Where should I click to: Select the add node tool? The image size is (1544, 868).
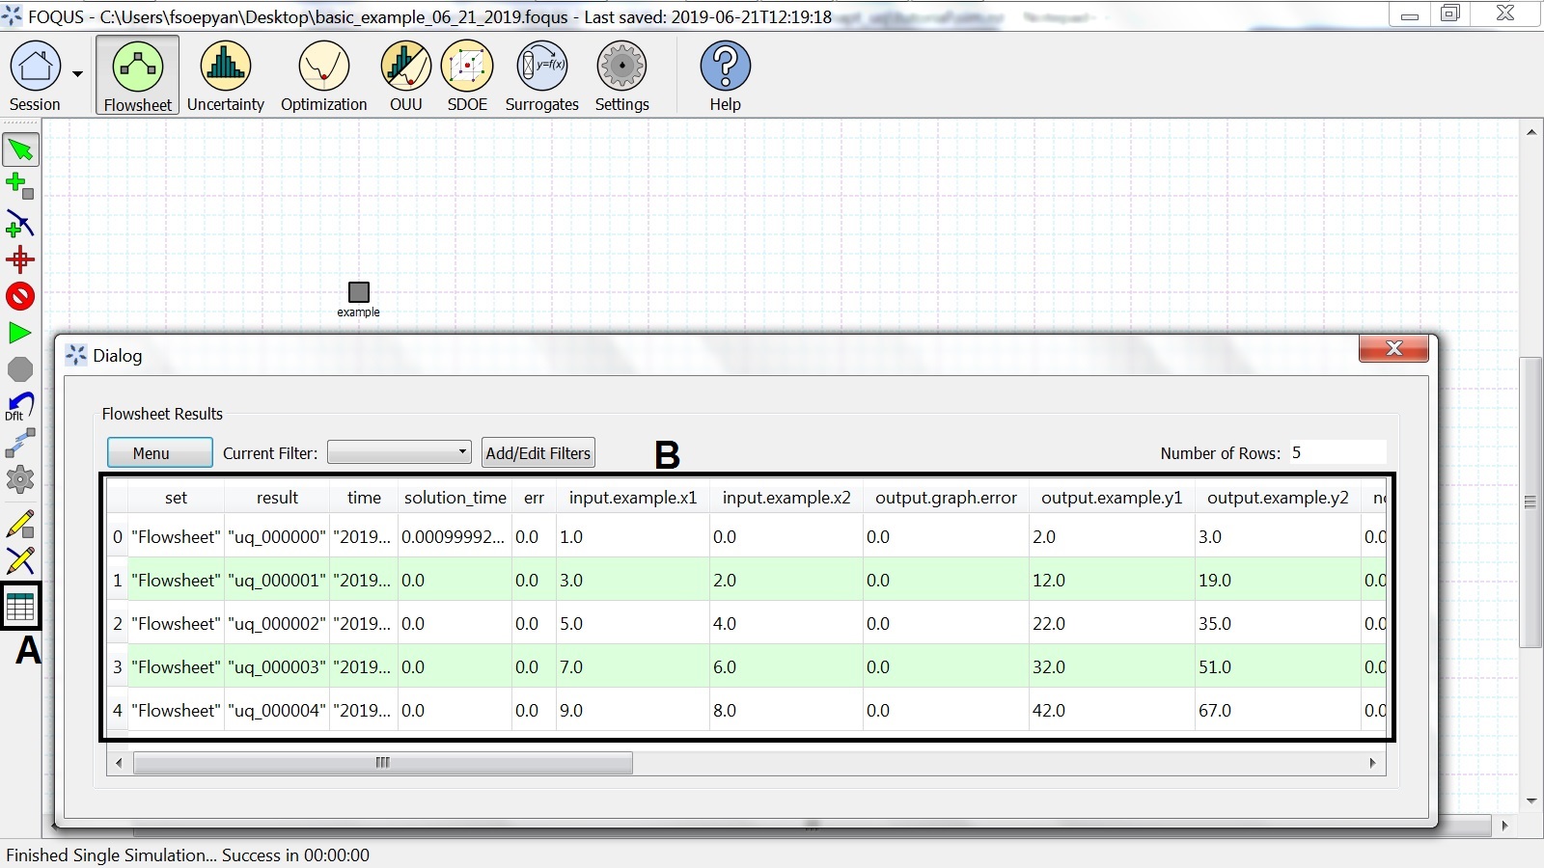point(20,185)
